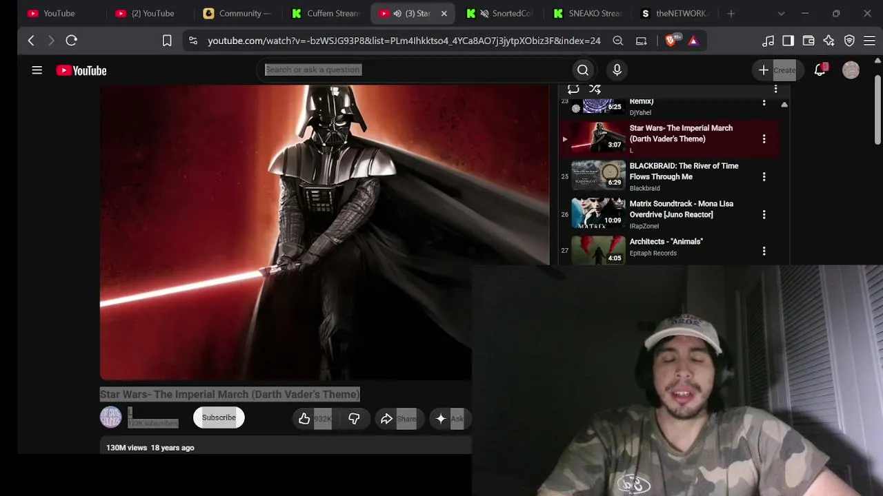
Task: Go to YouTube home via the logo
Action: pos(81,70)
